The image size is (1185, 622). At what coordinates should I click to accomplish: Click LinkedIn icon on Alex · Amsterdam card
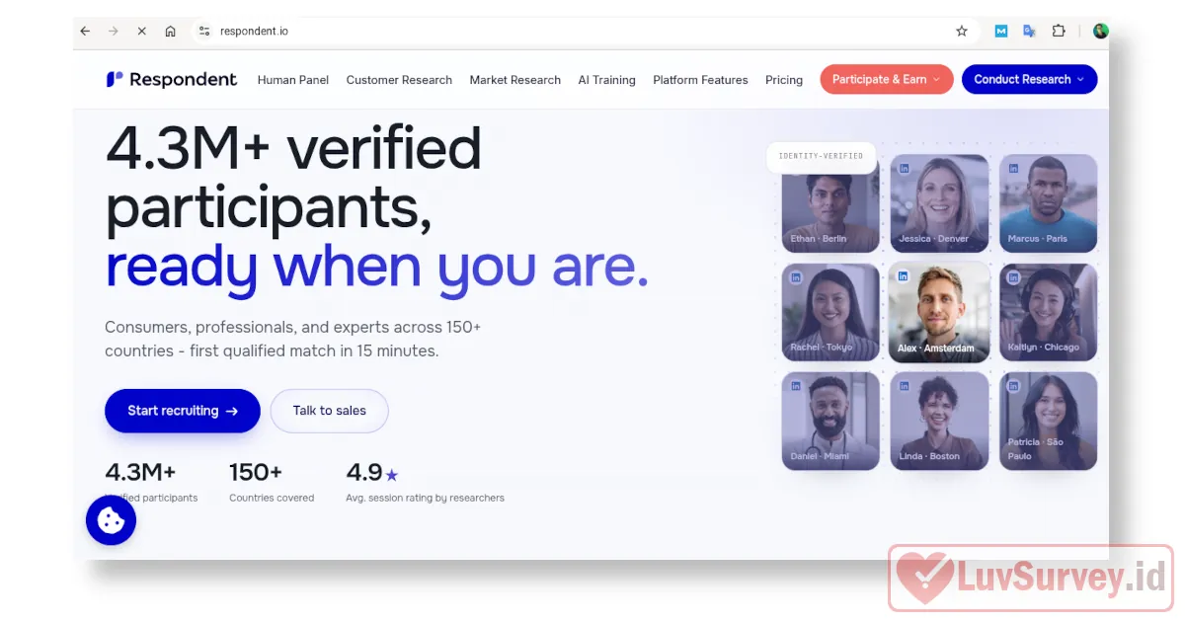point(903,276)
